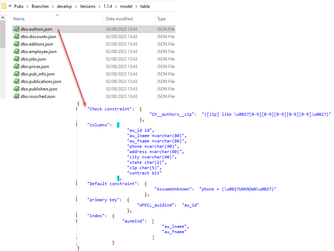The width and height of the screenshot is (334, 251).
Task: Click the JSON file icon beside dbo.authors.json
Action: (x=16, y=29)
